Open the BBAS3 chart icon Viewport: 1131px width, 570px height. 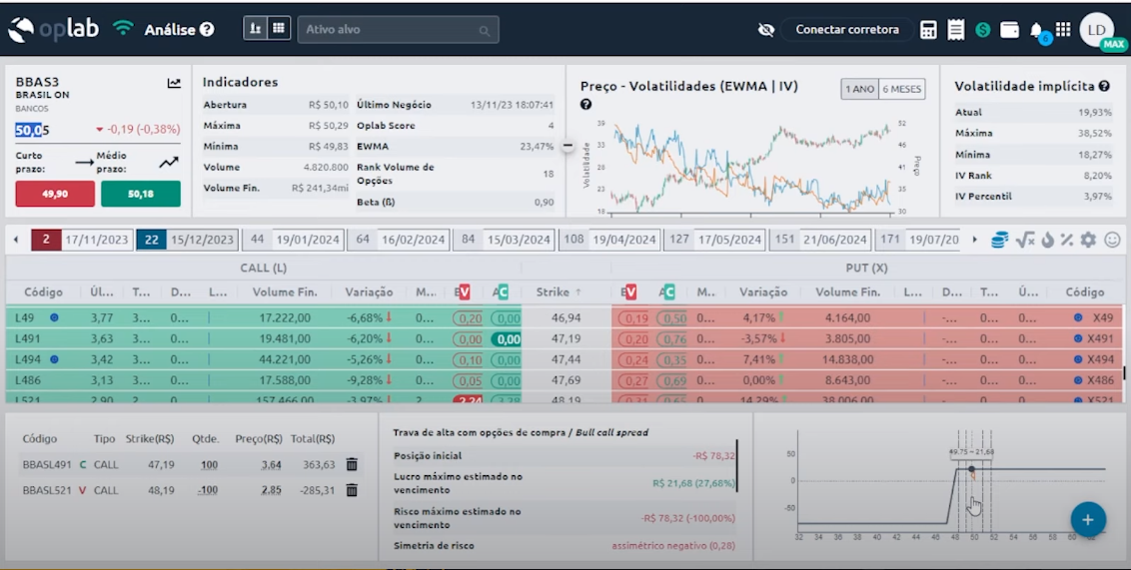coord(174,84)
